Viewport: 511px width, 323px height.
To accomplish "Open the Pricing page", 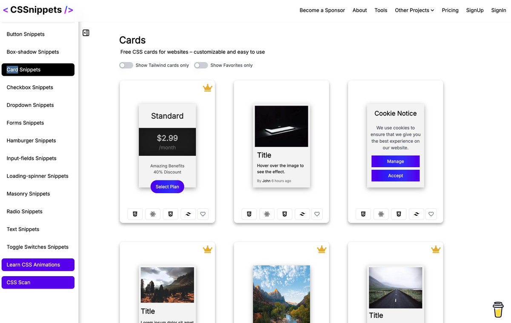I will (x=450, y=10).
